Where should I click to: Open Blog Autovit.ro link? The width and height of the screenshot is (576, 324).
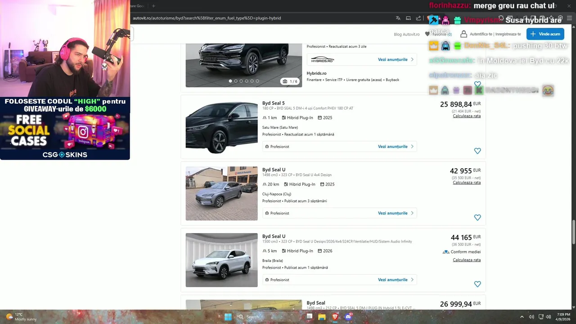tap(406, 34)
